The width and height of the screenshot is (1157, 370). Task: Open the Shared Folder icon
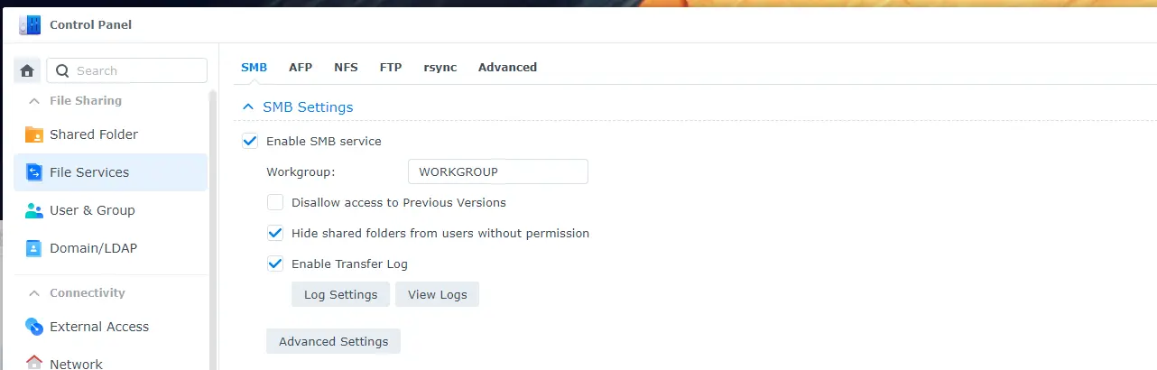coord(34,134)
